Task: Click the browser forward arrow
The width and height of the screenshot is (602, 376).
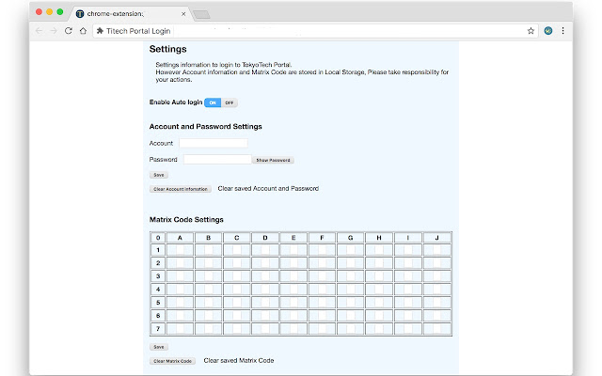Action: click(x=54, y=31)
